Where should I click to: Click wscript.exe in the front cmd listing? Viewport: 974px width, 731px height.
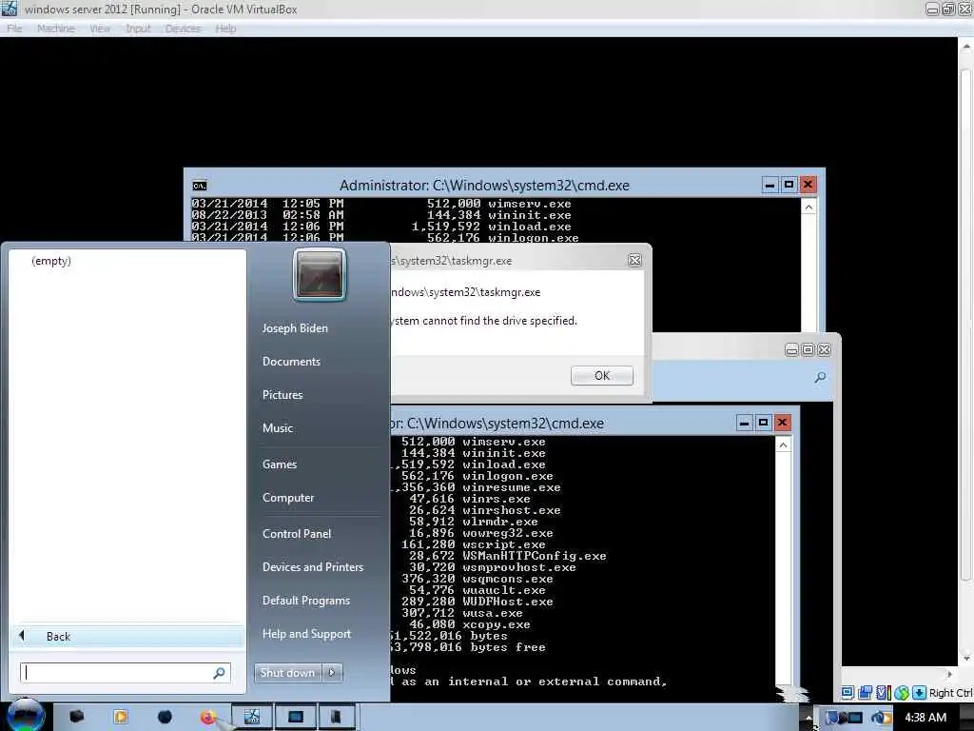click(x=504, y=544)
